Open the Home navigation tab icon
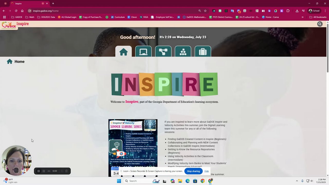This screenshot has width=329, height=185. (x=123, y=51)
